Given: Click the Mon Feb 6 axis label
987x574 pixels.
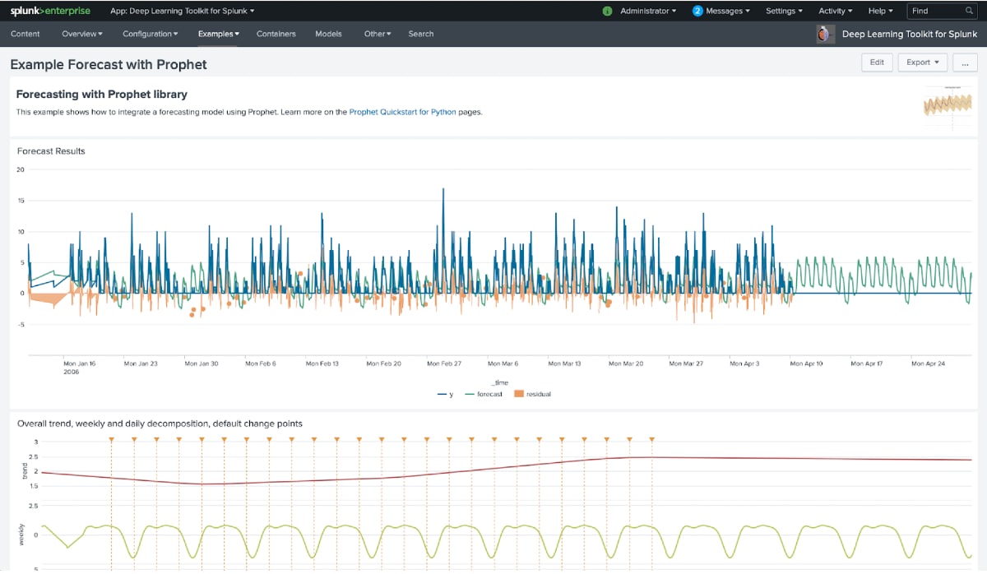Looking at the screenshot, I should pyautogui.click(x=262, y=363).
